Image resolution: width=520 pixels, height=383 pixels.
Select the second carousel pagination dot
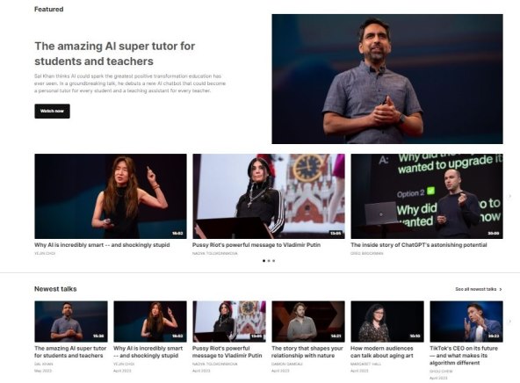click(x=269, y=261)
